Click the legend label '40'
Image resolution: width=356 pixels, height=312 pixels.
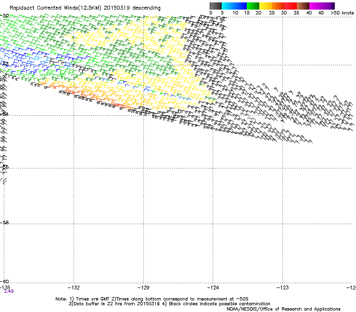coord(309,13)
